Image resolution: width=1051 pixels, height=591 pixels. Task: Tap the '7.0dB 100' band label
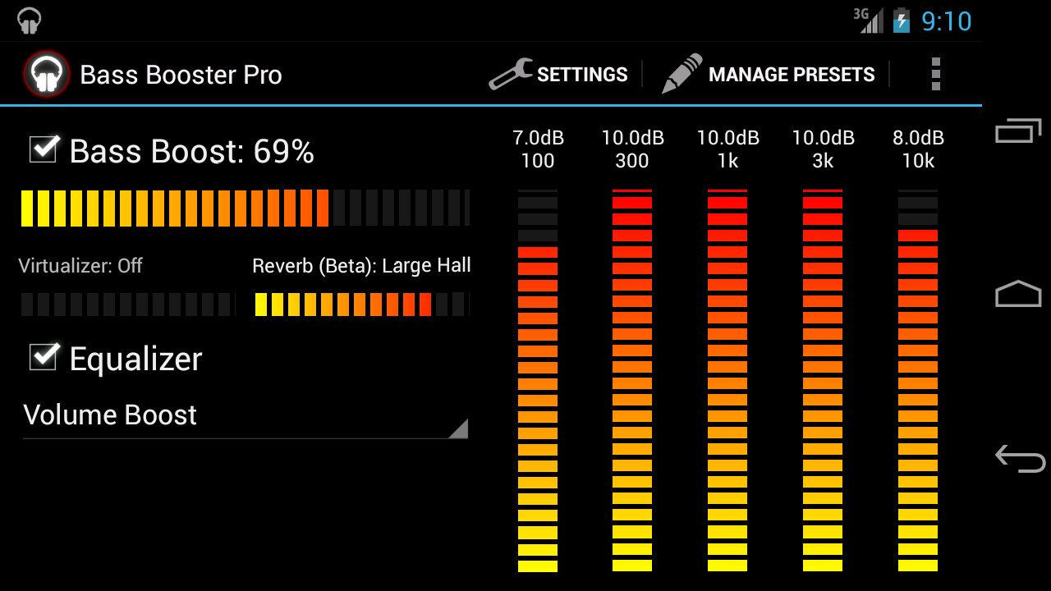(538, 149)
